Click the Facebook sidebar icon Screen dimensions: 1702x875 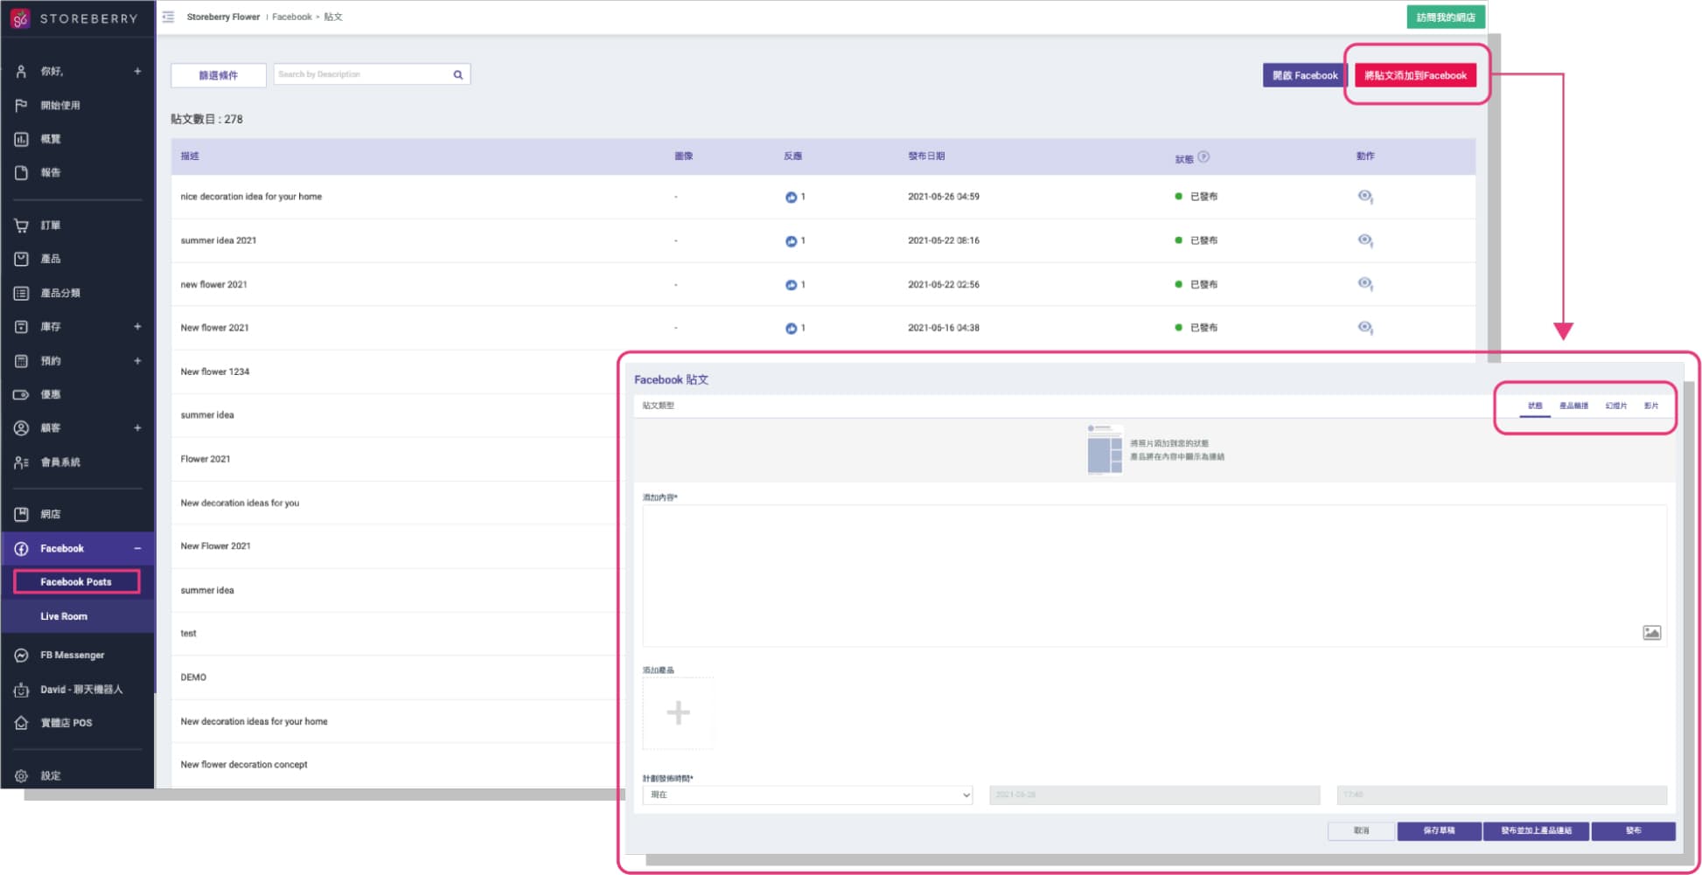click(x=21, y=549)
